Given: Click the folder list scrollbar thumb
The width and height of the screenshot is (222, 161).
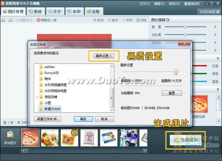Looking at the screenshot, I should (112, 98).
